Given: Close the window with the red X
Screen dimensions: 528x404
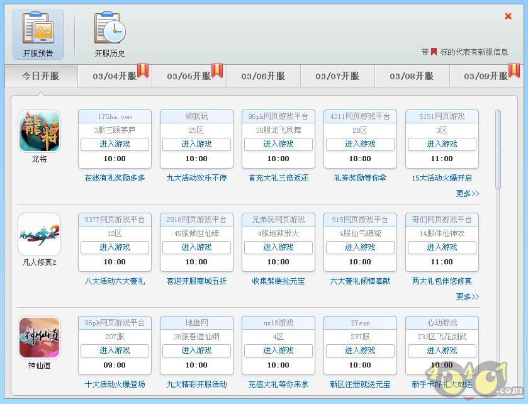Looking at the screenshot, I should pos(508,16).
